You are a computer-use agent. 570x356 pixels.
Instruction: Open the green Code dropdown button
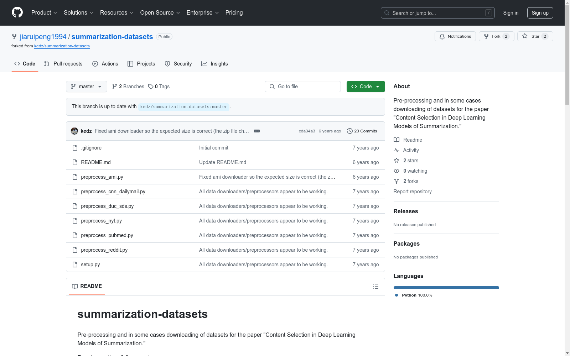(366, 87)
